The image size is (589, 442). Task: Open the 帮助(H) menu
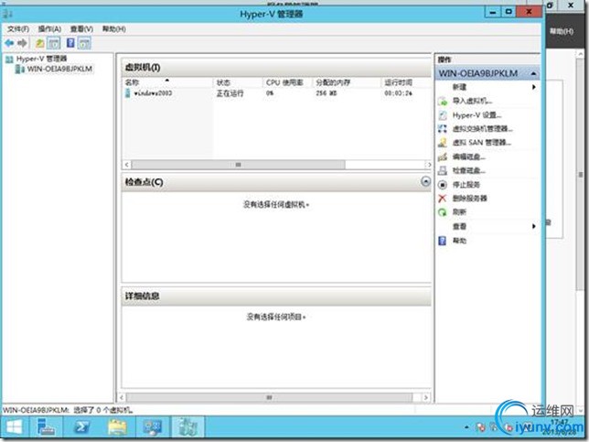pyautogui.click(x=113, y=29)
